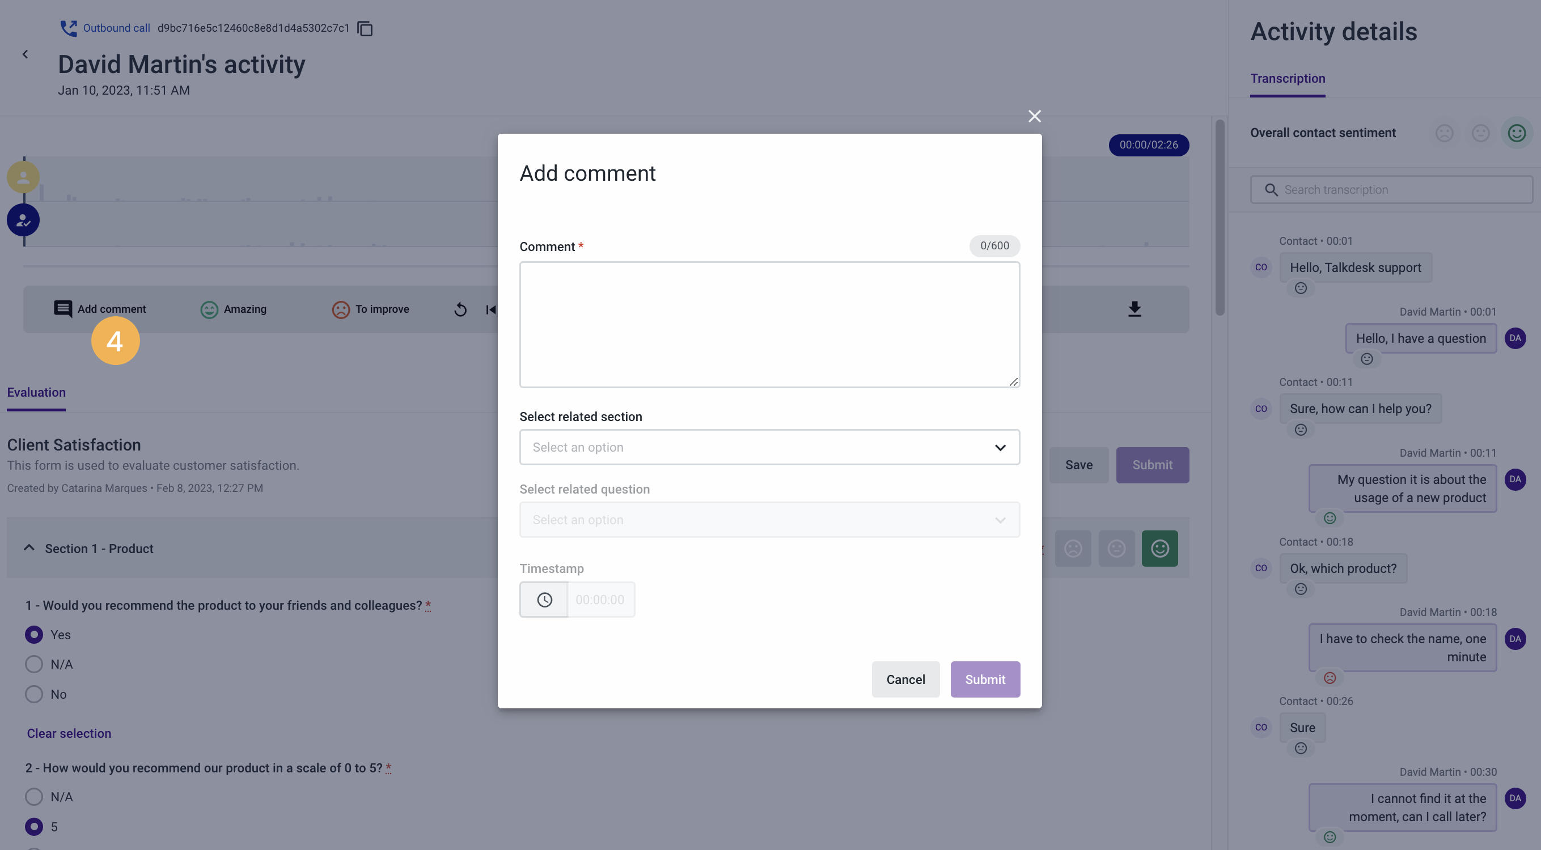Click message 'Hello, I have a question'
1541x850 pixels.
point(1421,338)
